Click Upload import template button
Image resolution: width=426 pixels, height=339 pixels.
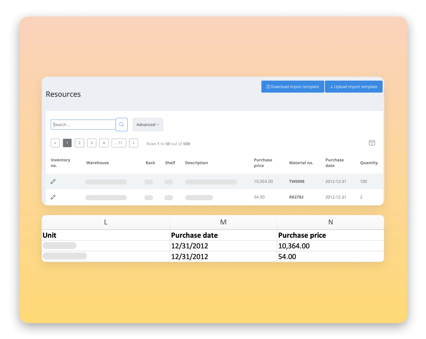[x=354, y=87]
